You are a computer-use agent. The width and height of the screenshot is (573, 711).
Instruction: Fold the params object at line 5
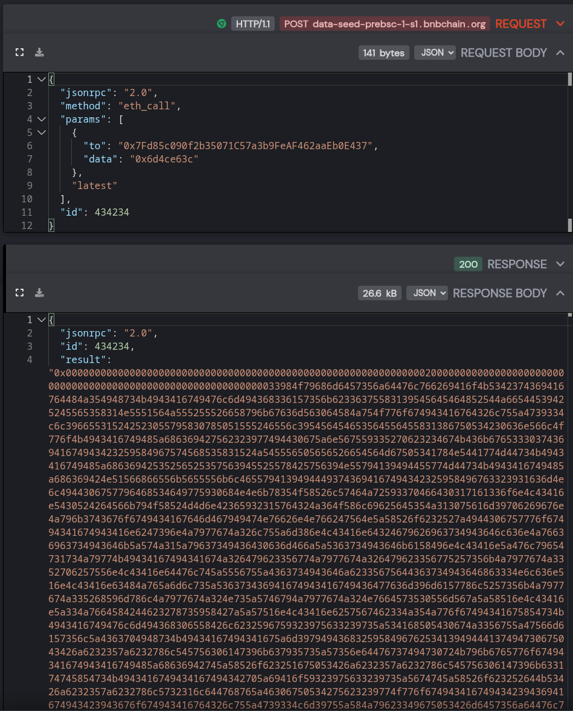41,132
